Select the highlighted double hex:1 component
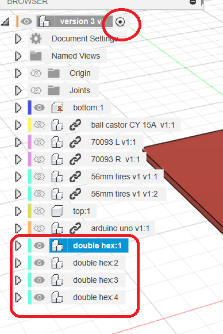223x334 pixels. 97,246
